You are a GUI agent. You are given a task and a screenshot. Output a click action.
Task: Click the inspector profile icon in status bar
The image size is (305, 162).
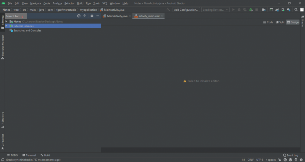point(296,160)
